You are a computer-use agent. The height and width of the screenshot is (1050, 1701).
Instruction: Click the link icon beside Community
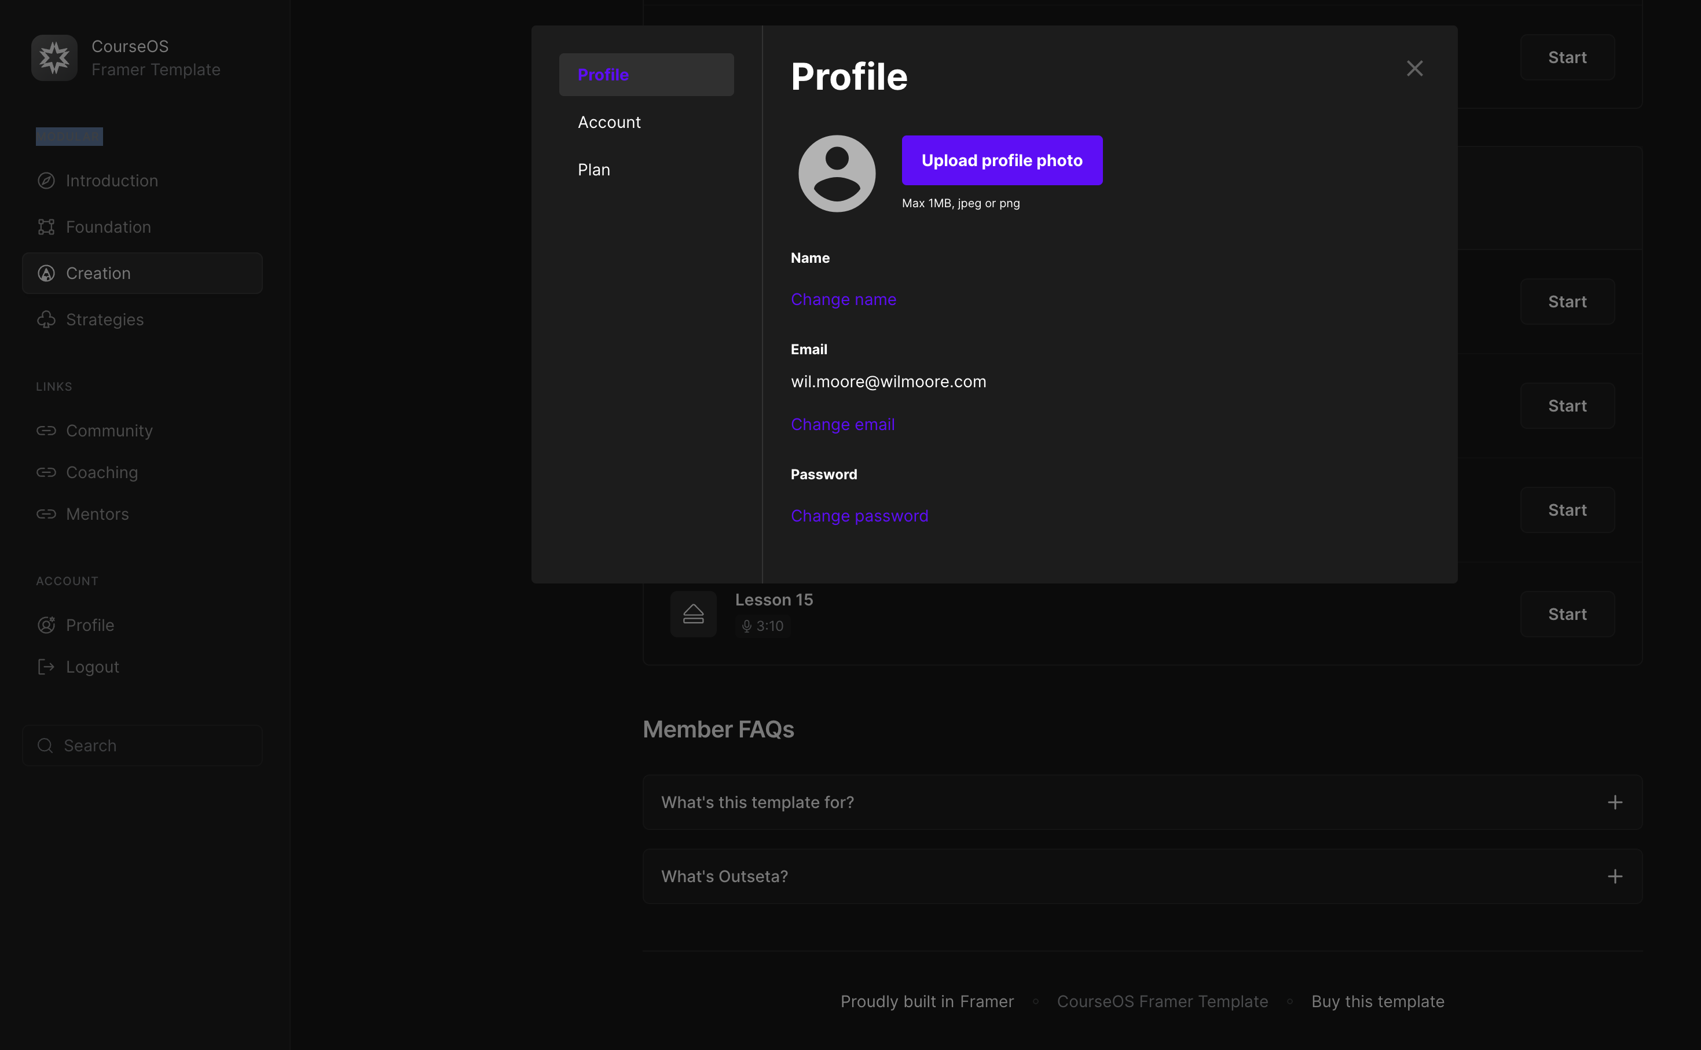coord(46,431)
